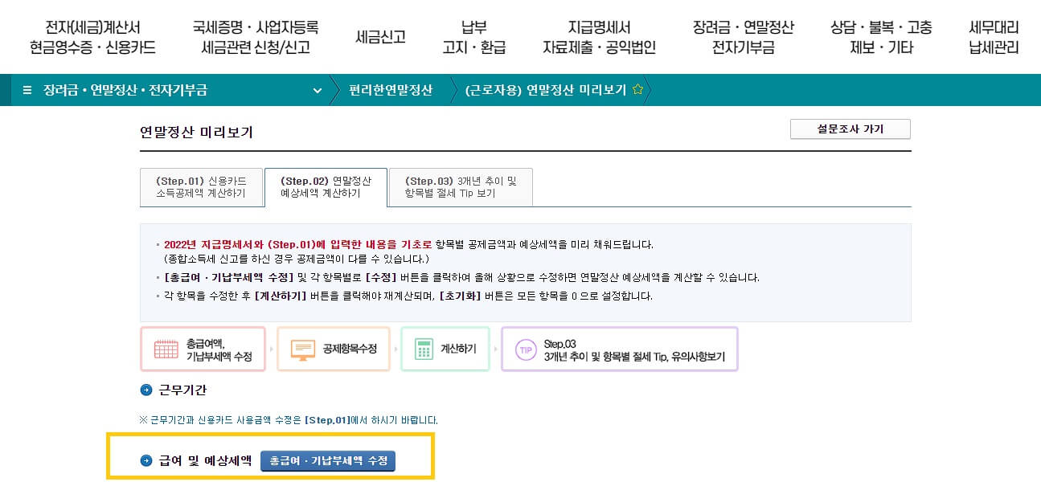
Task: Toggle the star favorite next to 연말정산 미리보기
Action: (637, 90)
